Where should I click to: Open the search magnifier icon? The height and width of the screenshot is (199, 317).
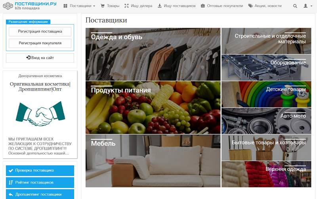(295, 6)
